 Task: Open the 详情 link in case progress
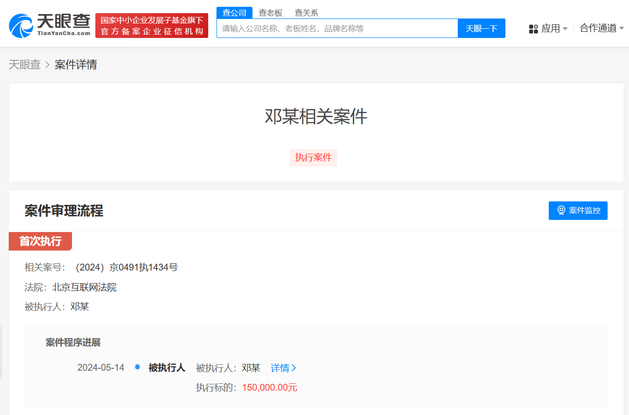pos(280,368)
